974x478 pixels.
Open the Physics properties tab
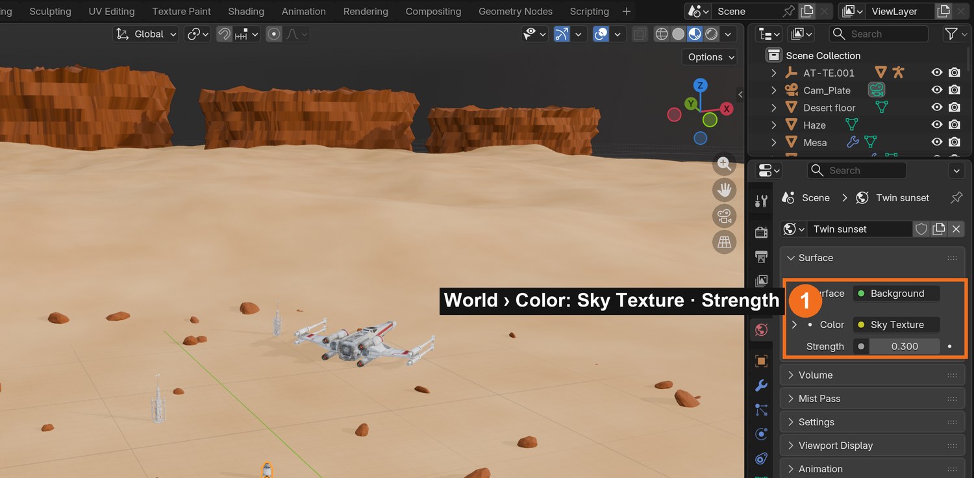761,434
